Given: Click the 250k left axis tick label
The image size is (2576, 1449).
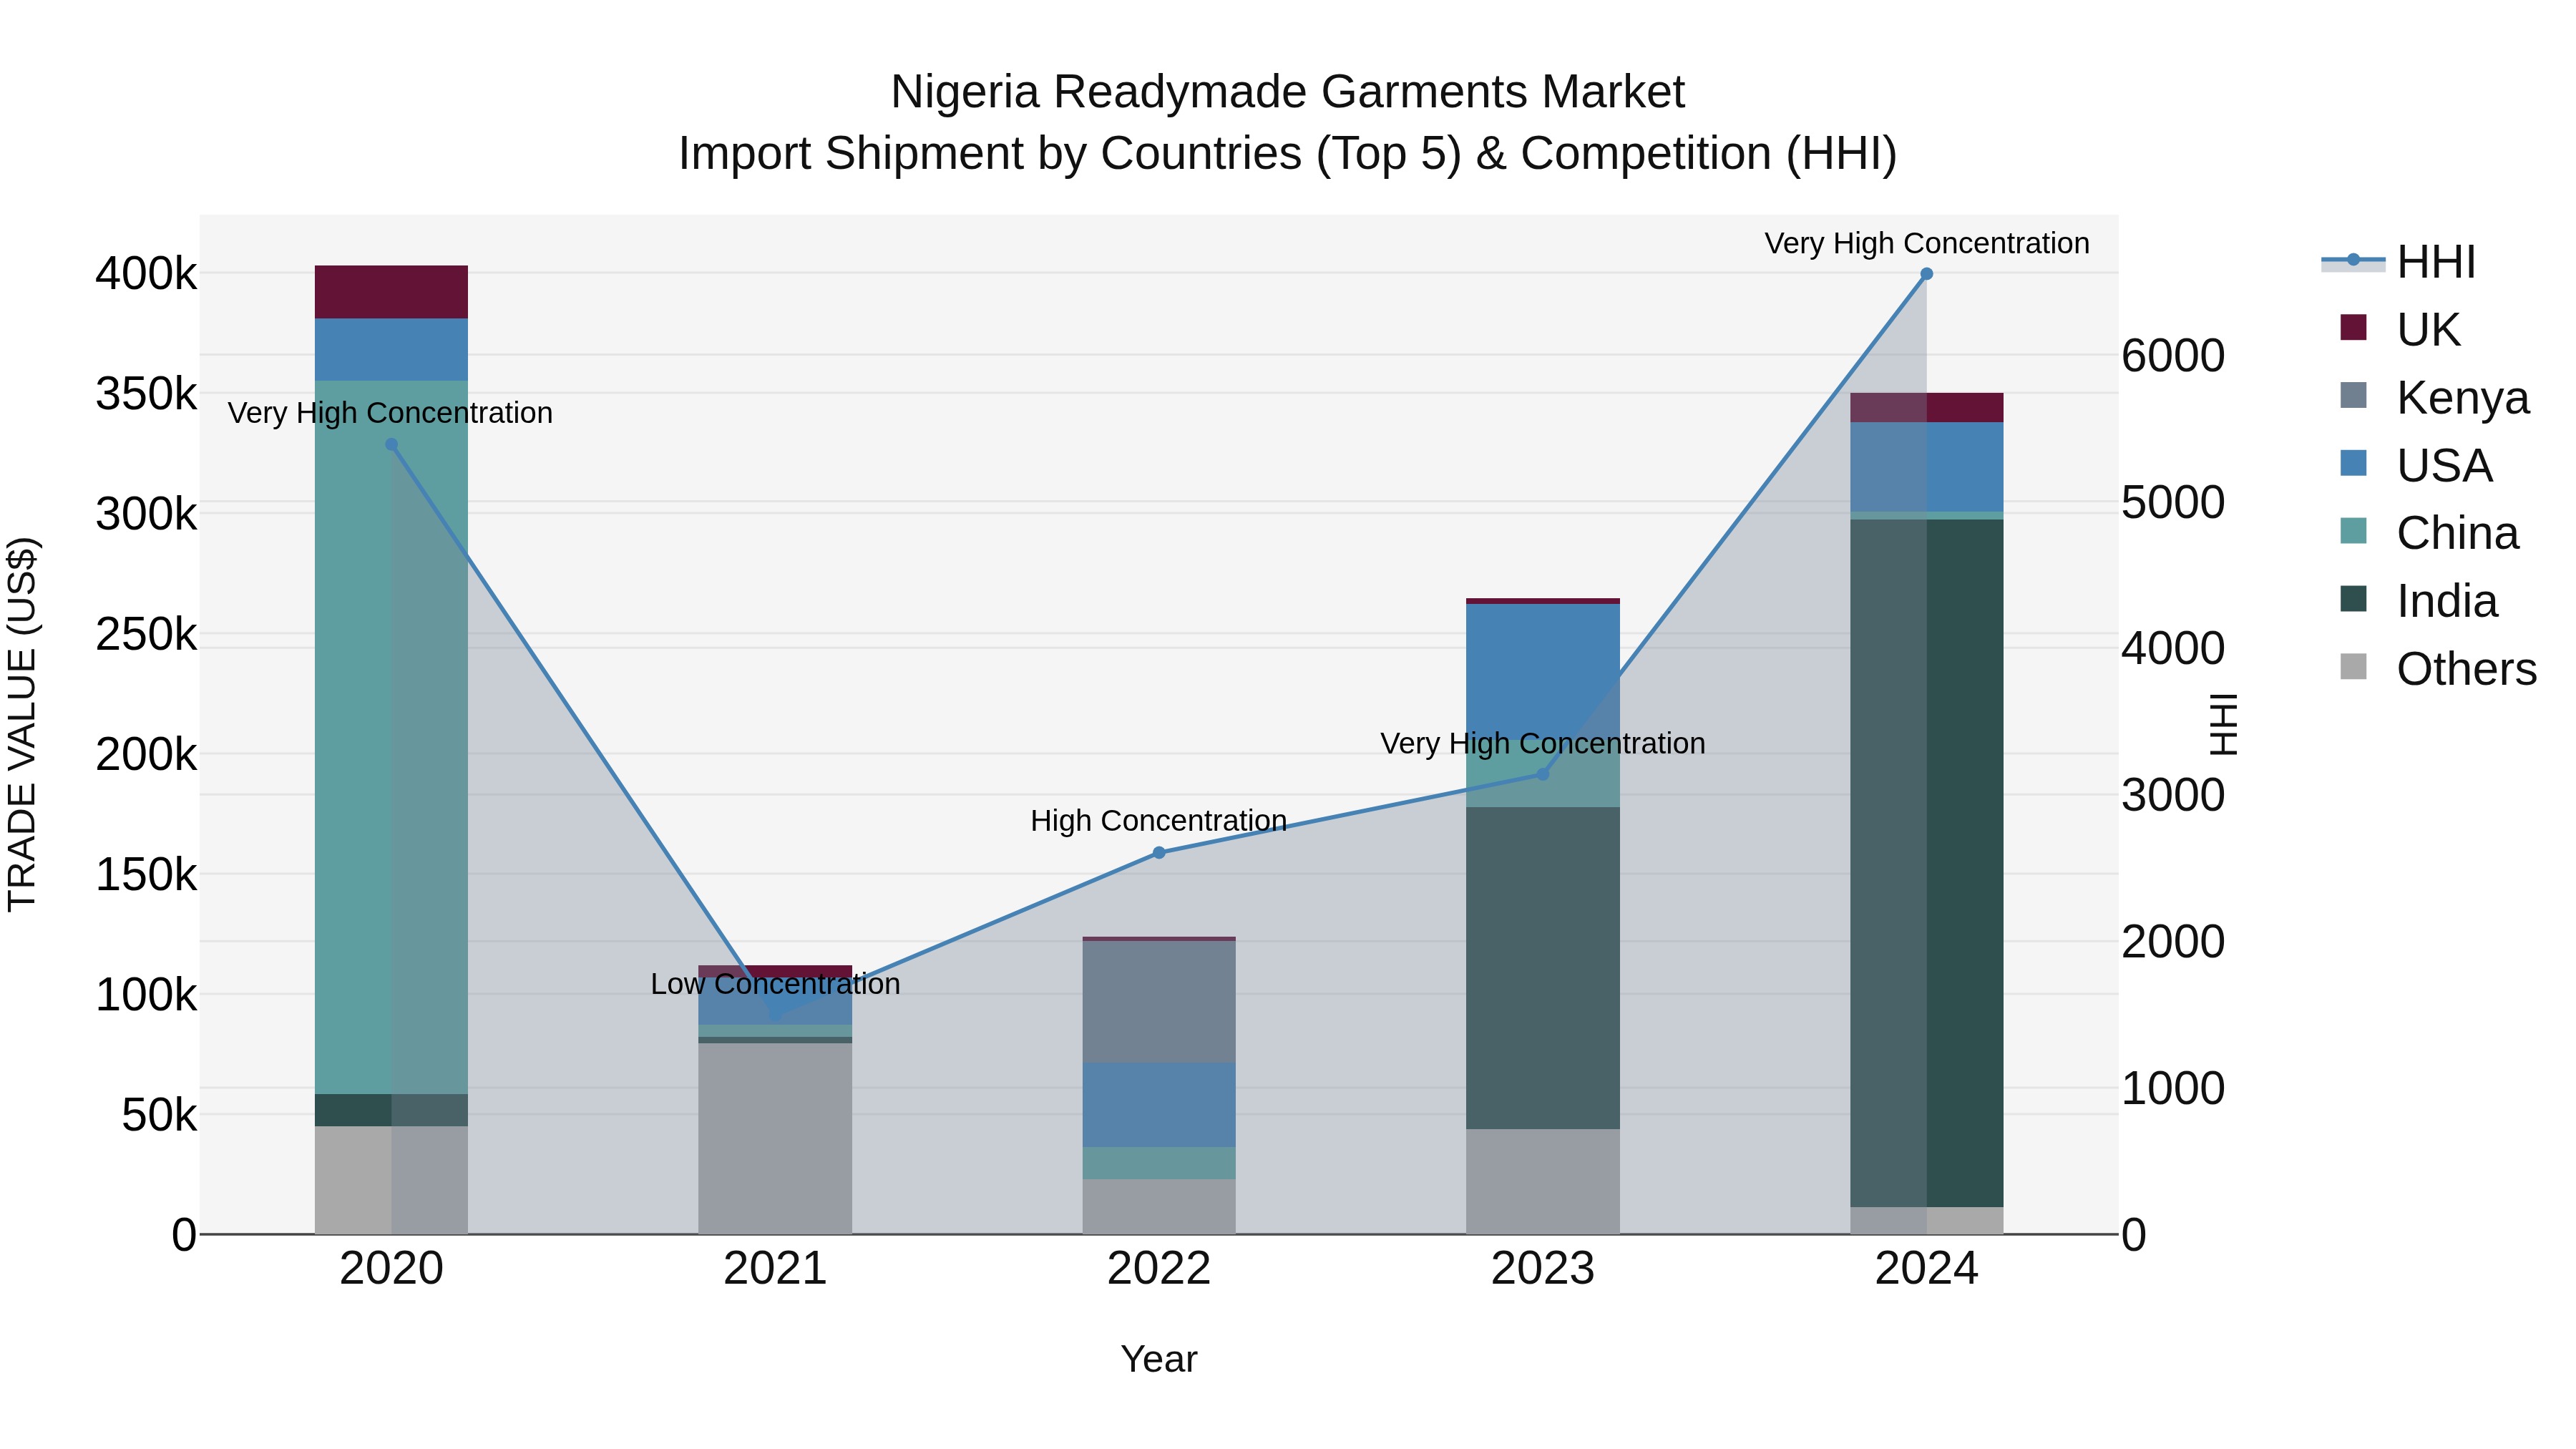Looking at the screenshot, I should coord(146,634).
